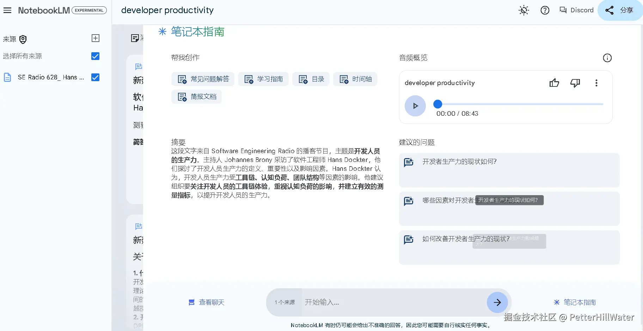This screenshot has height=331, width=643.
Task: Generate 时间轴 timeline
Action: point(355,79)
